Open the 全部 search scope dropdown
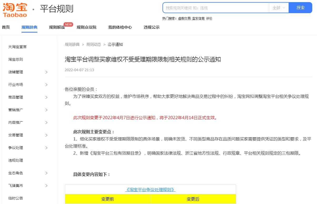Image resolution: width=317 pixels, height=204 pixels. point(279,8)
